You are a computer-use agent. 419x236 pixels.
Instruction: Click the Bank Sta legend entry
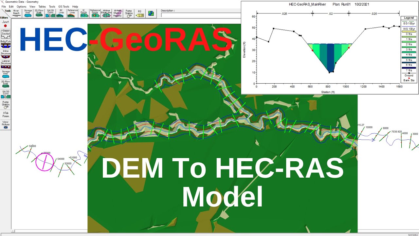(409, 80)
